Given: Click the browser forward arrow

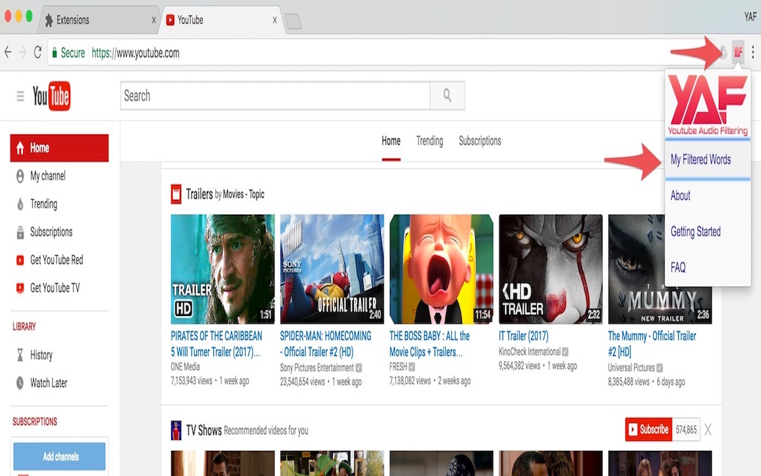Looking at the screenshot, I should click(x=23, y=52).
